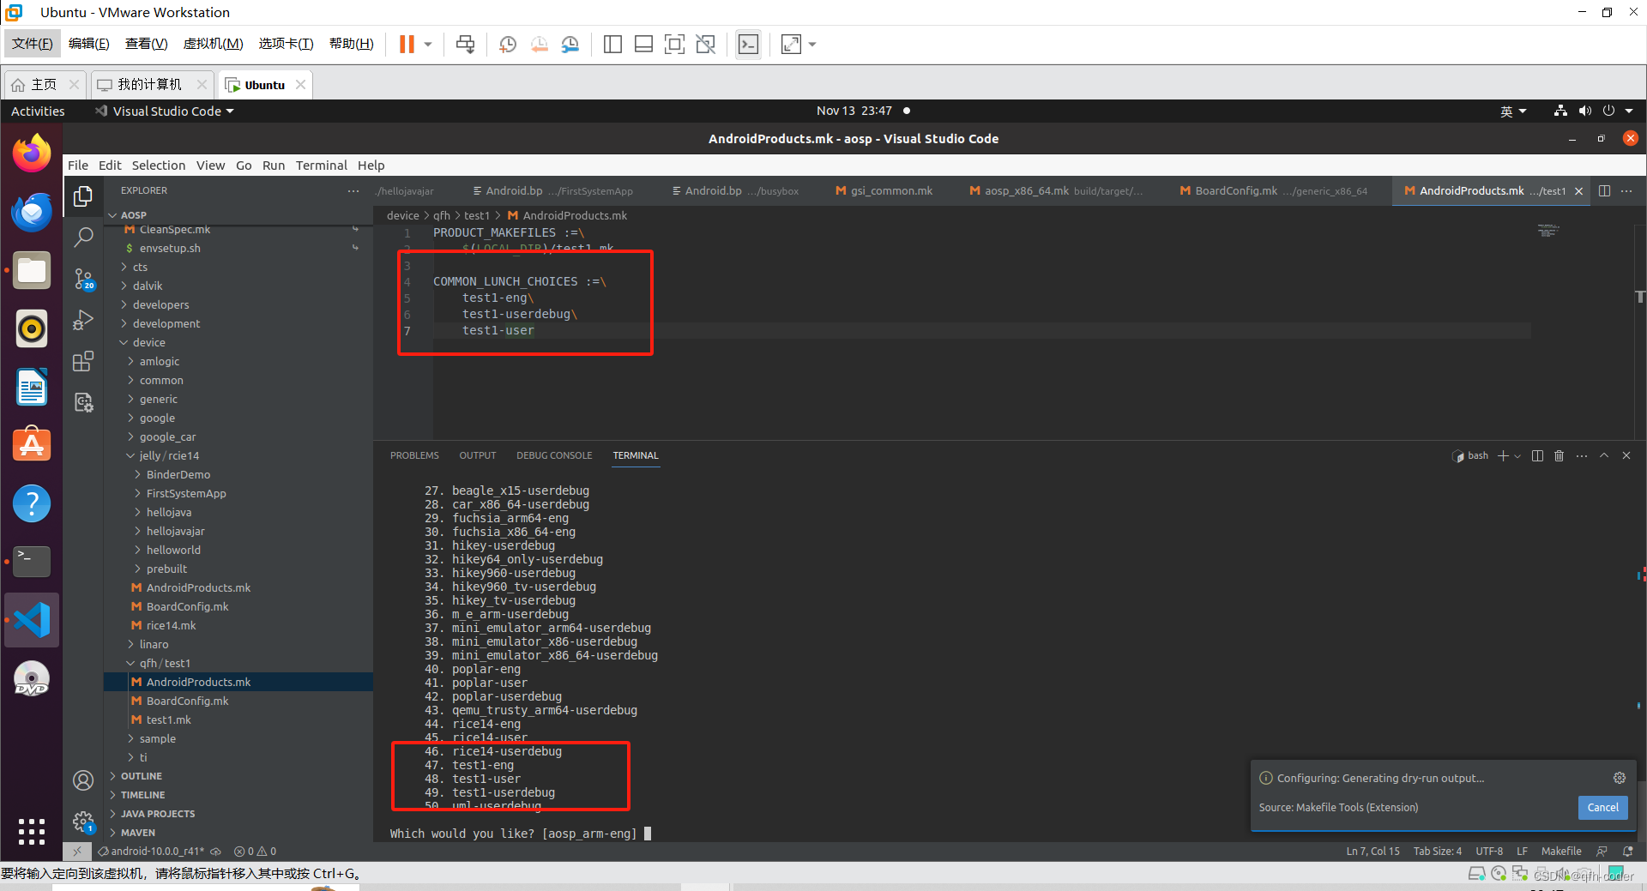The width and height of the screenshot is (1647, 891).
Task: Open Visual Studio Code app menu dropdown
Action: [x=164, y=111]
